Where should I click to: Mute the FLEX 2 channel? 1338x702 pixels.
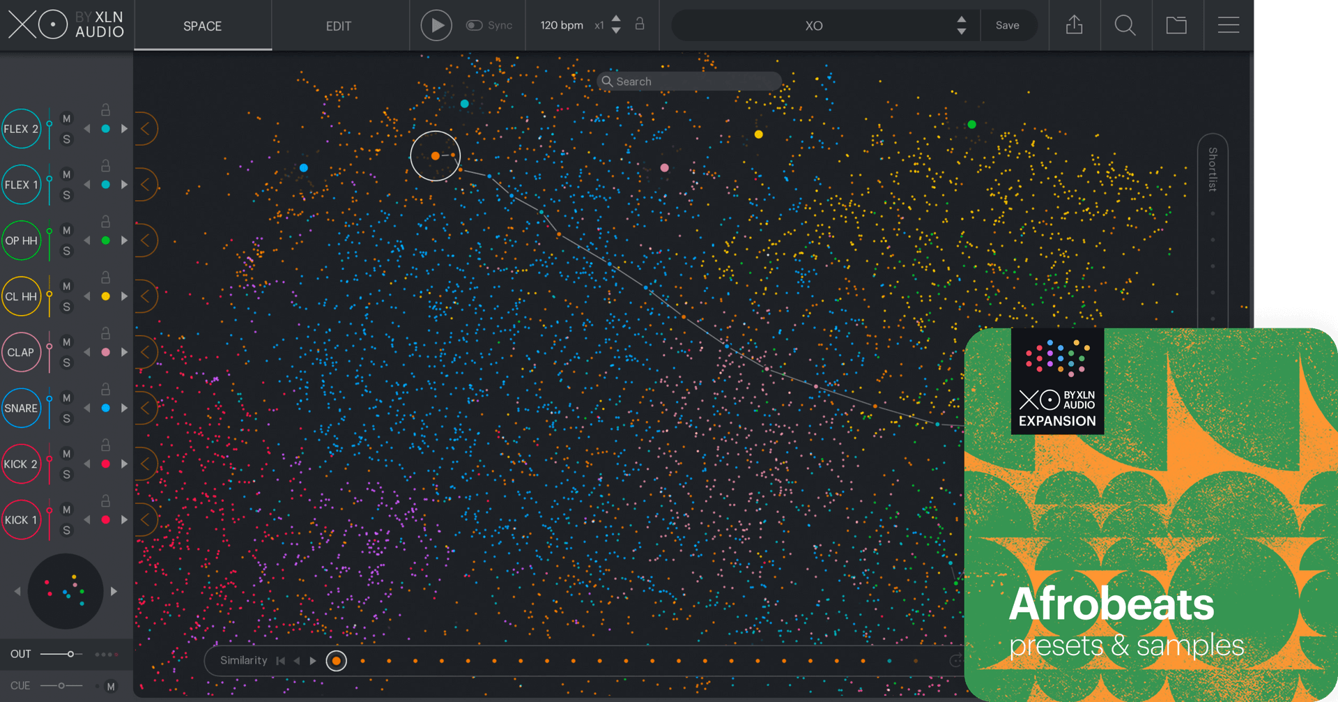point(67,119)
